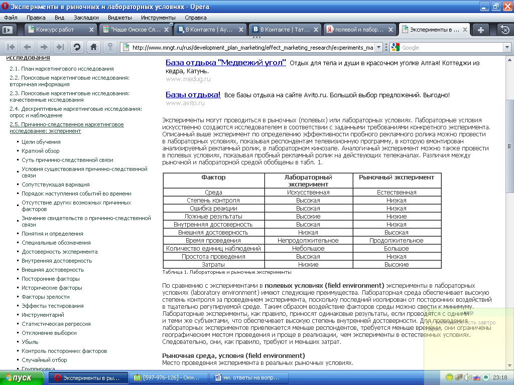This screenshot has height=385, width=514.
Task: Switch to 'ми. ответы на вопр…' Word taskbar item
Action: point(249,378)
